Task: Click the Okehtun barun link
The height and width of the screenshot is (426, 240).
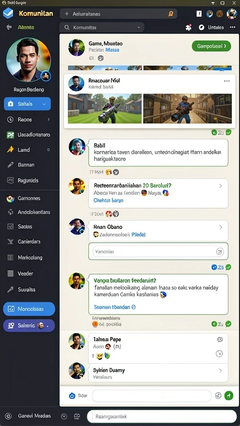Action: [x=108, y=200]
